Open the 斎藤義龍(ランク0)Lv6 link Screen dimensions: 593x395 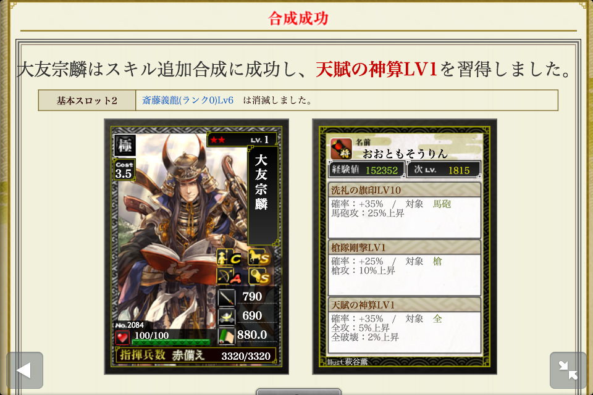coord(188,100)
